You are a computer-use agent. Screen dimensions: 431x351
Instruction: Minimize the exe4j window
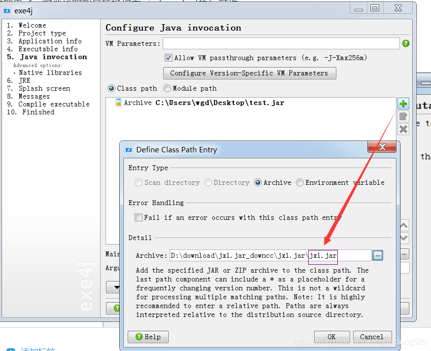pyautogui.click(x=359, y=8)
